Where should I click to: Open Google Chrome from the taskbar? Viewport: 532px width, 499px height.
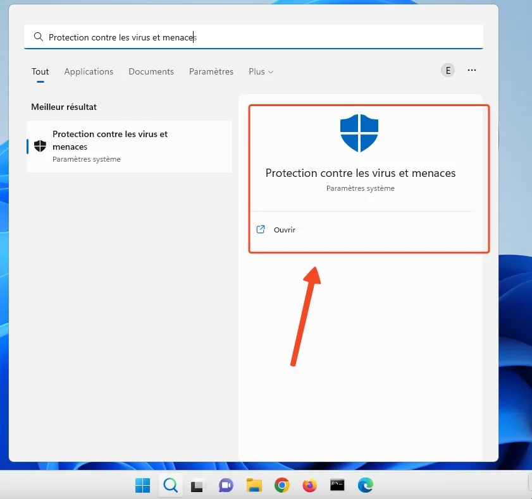click(281, 485)
